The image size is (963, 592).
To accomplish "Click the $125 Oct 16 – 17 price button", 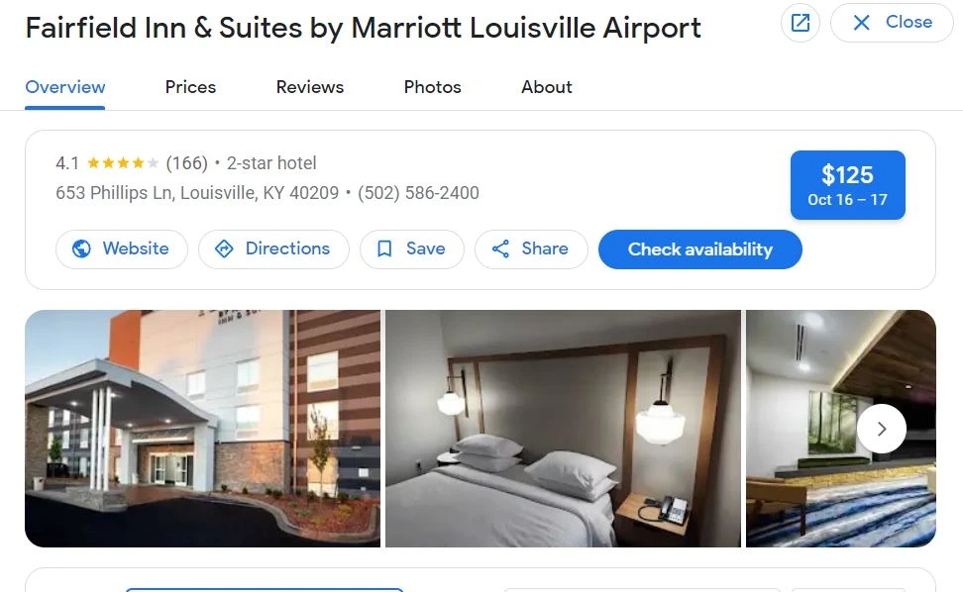I will 847,185.
